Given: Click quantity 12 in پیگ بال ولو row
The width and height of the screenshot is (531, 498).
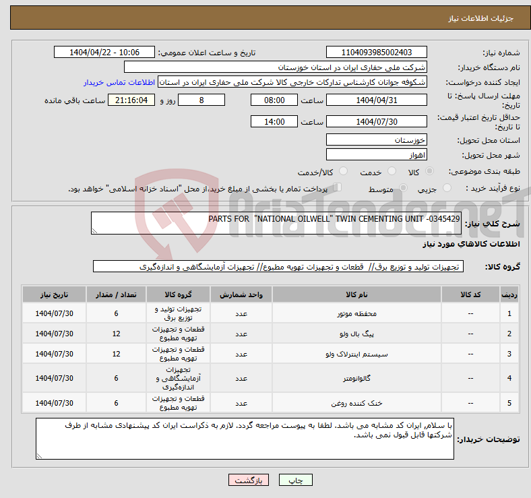Looking at the screenshot, I should pos(116,334).
